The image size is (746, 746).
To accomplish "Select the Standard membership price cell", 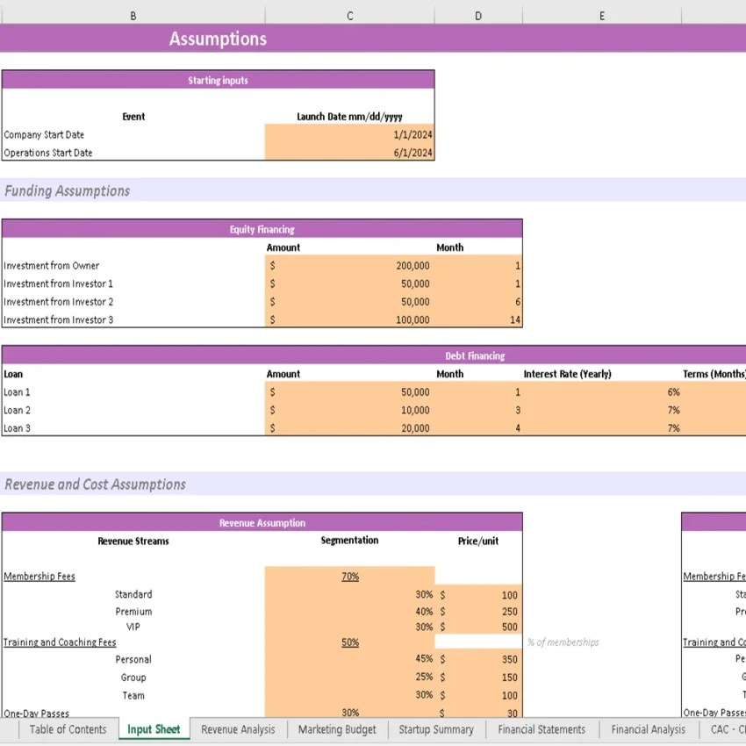I will pyautogui.click(x=478, y=594).
